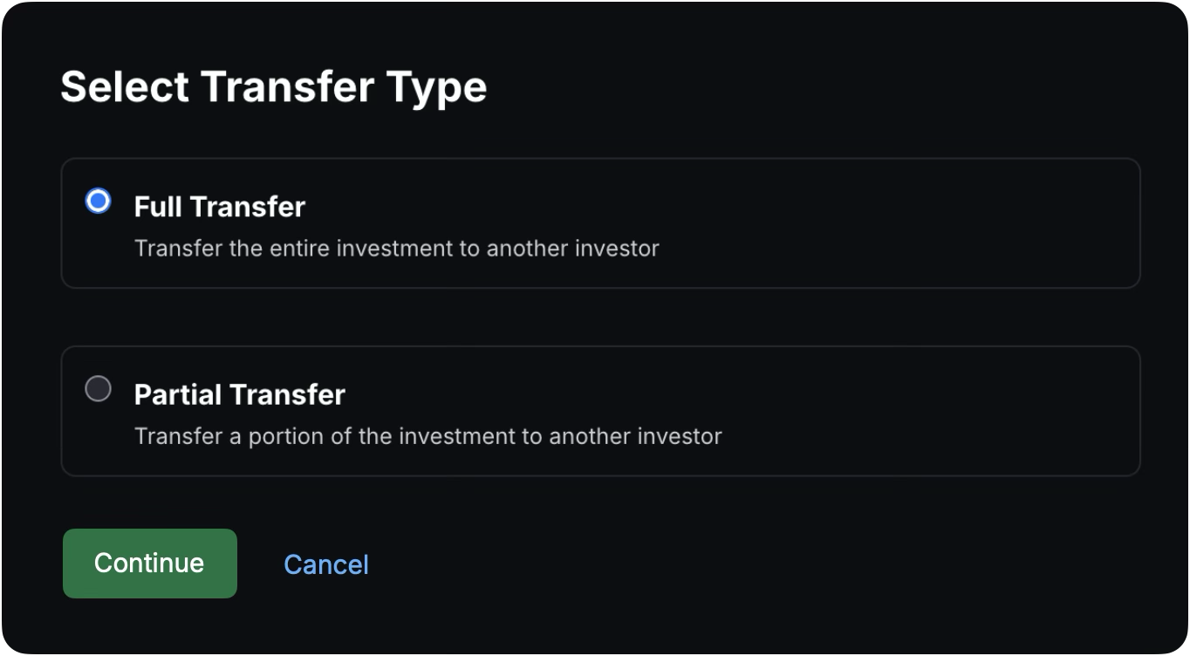1190x656 pixels.
Task: Click the blue filled radio indicator
Action: (x=97, y=201)
